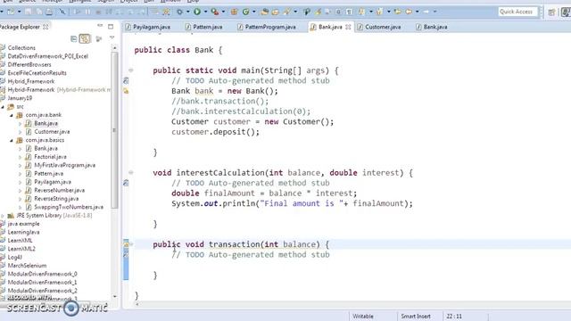Toggle Link with Editor in Package Explorer
Screen dimensions: 571x321
pyautogui.click(x=85, y=38)
